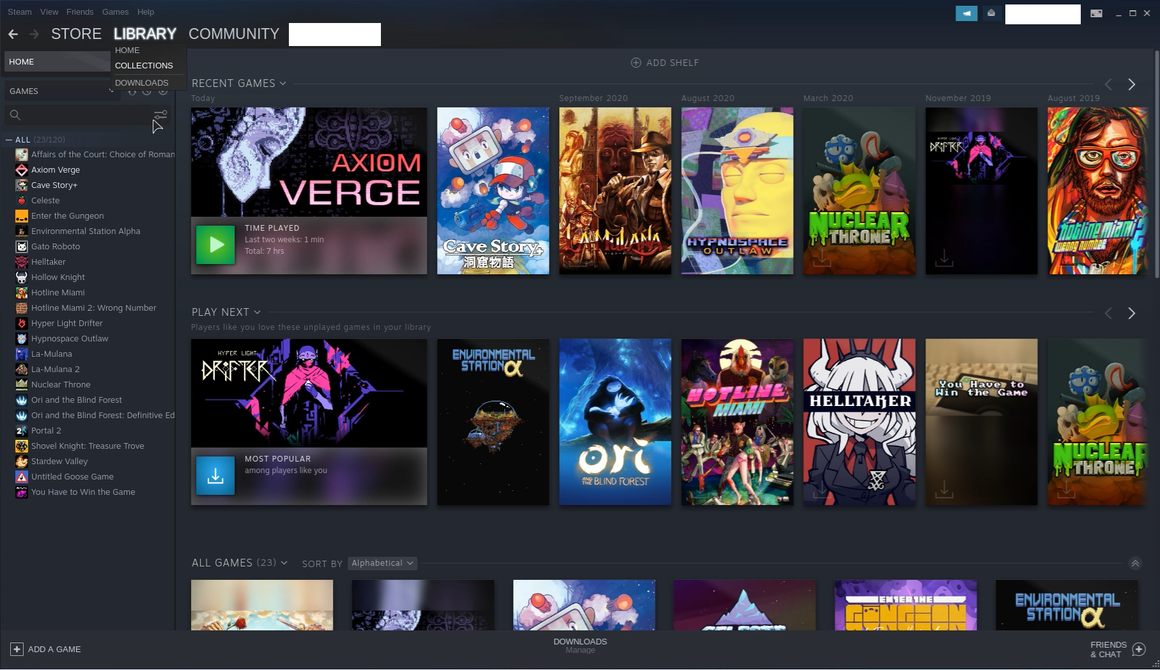1160x670 pixels.
Task: Collapse the ALL (23/120) category
Action: (9, 139)
